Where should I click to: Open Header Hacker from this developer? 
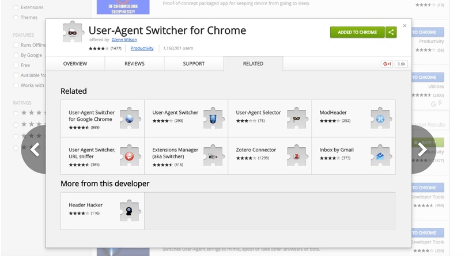(x=103, y=211)
